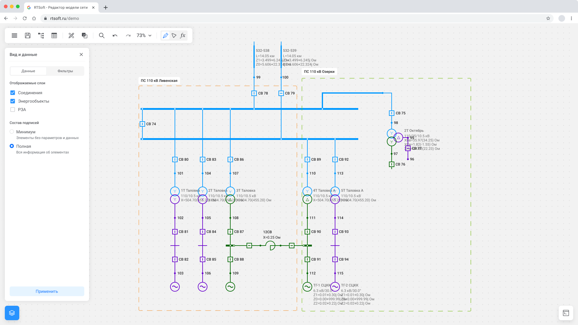
Task: Switch to the Данные tab
Action: pos(28,71)
